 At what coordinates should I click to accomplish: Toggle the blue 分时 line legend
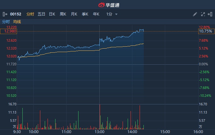click(6, 21)
